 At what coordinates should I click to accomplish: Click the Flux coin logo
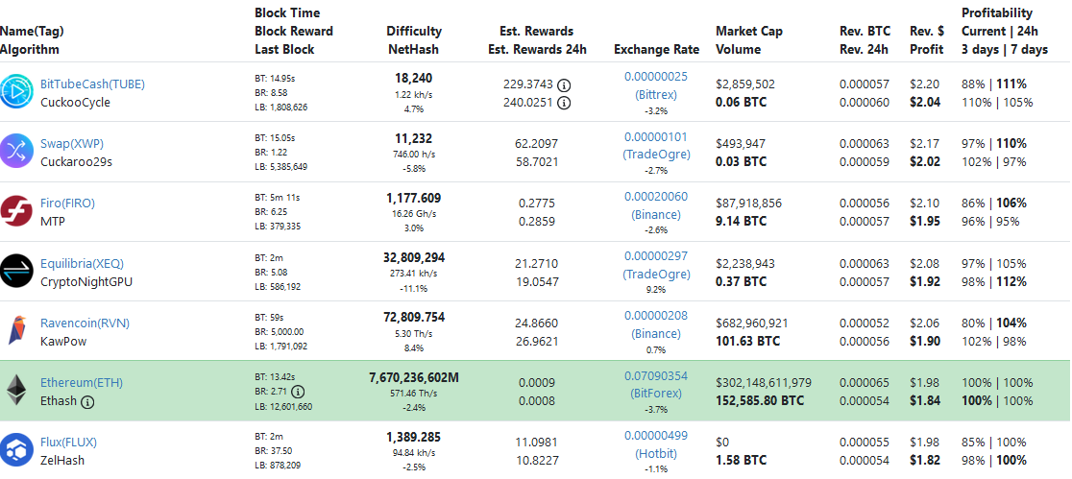pos(17,450)
